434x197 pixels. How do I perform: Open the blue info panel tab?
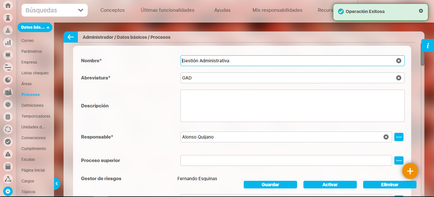click(x=428, y=45)
